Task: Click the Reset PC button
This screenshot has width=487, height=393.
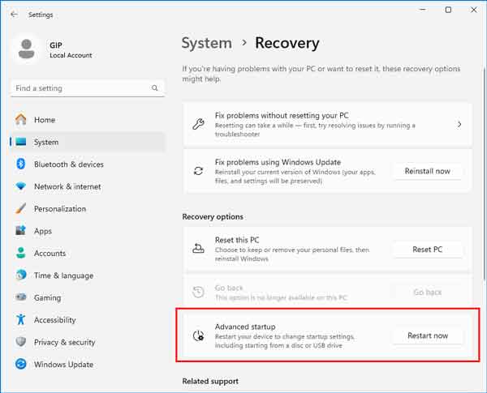Action: point(428,250)
